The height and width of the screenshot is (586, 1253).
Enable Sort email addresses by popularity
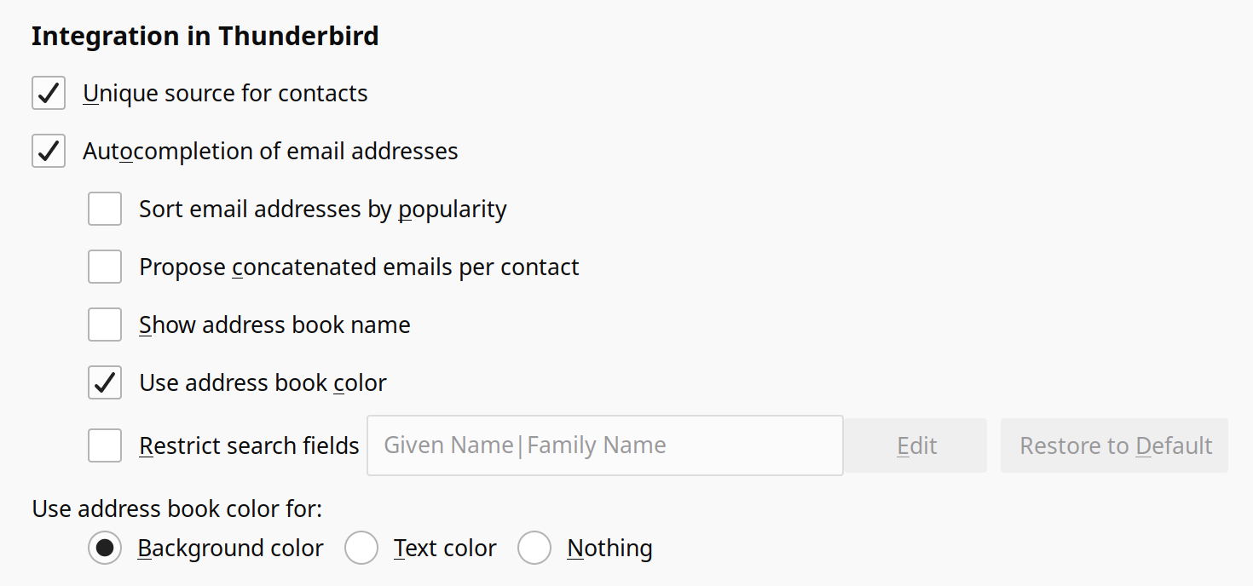coord(105,209)
